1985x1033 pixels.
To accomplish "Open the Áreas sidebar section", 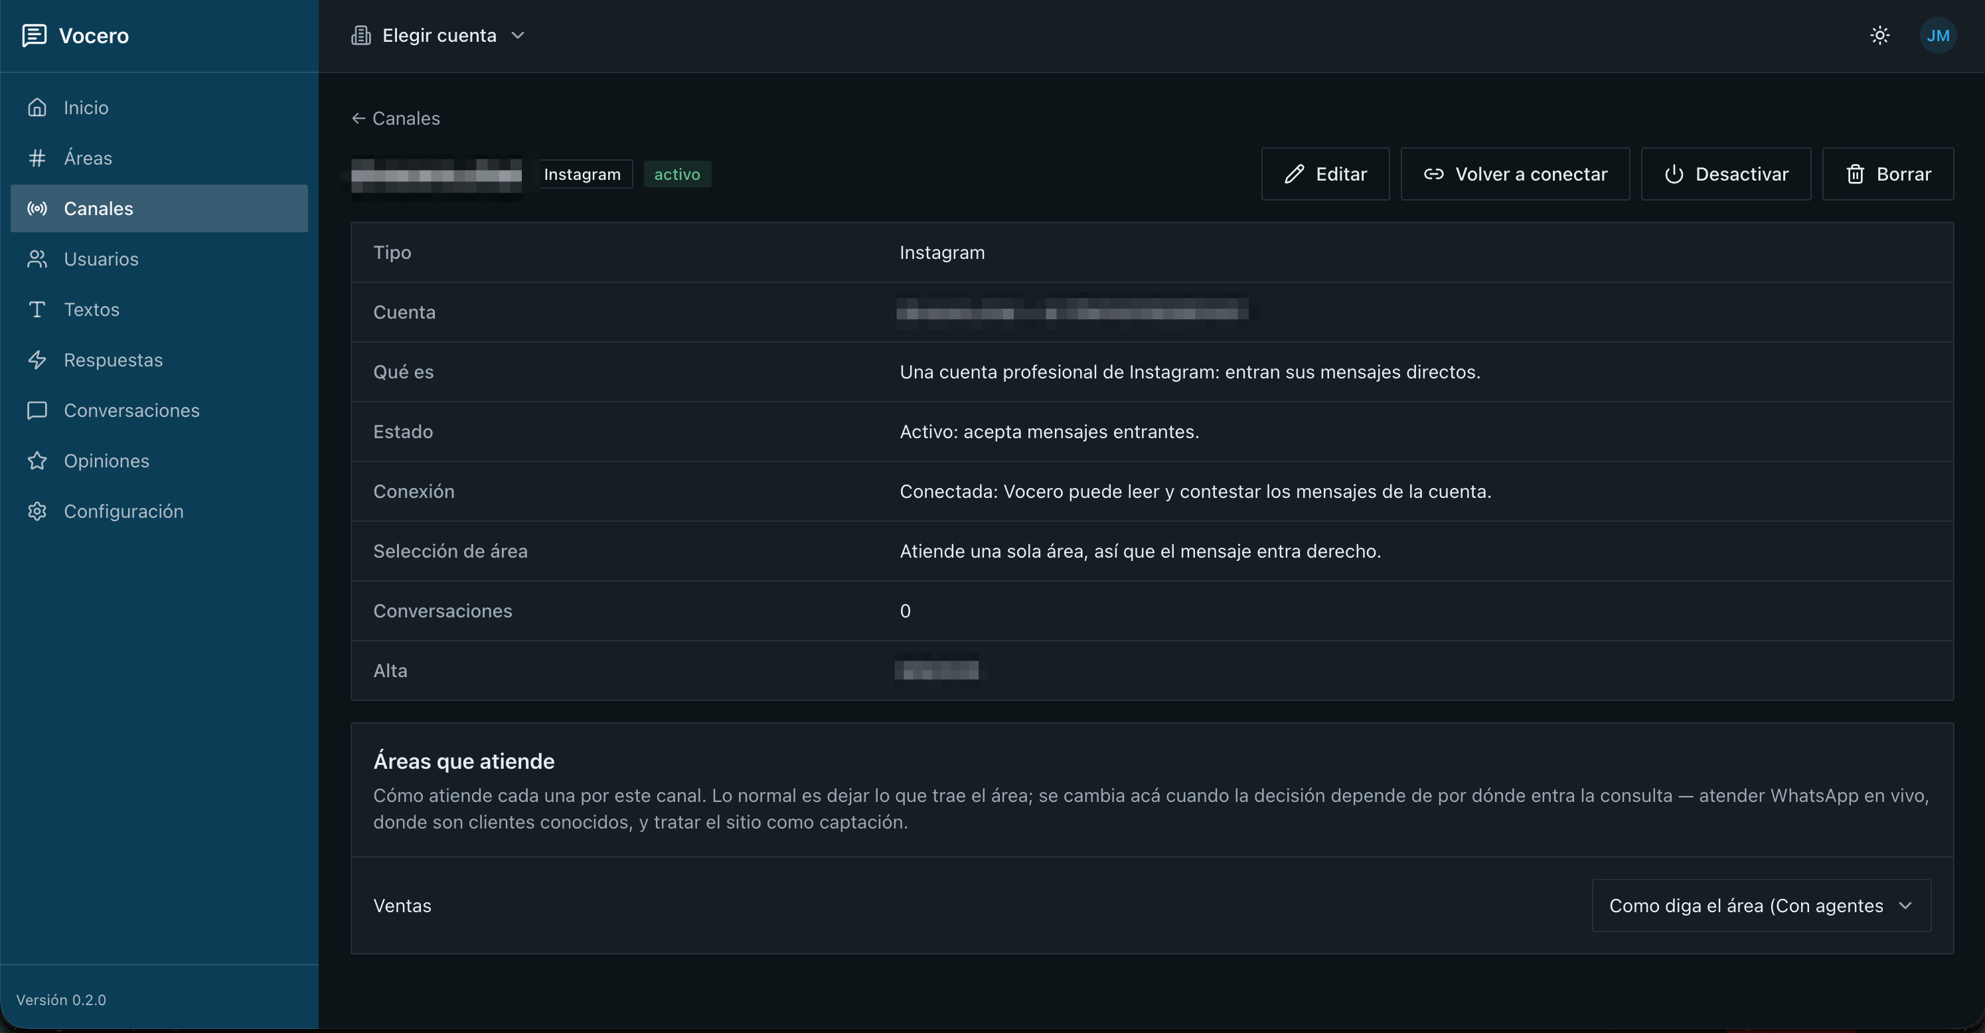I will click(159, 158).
